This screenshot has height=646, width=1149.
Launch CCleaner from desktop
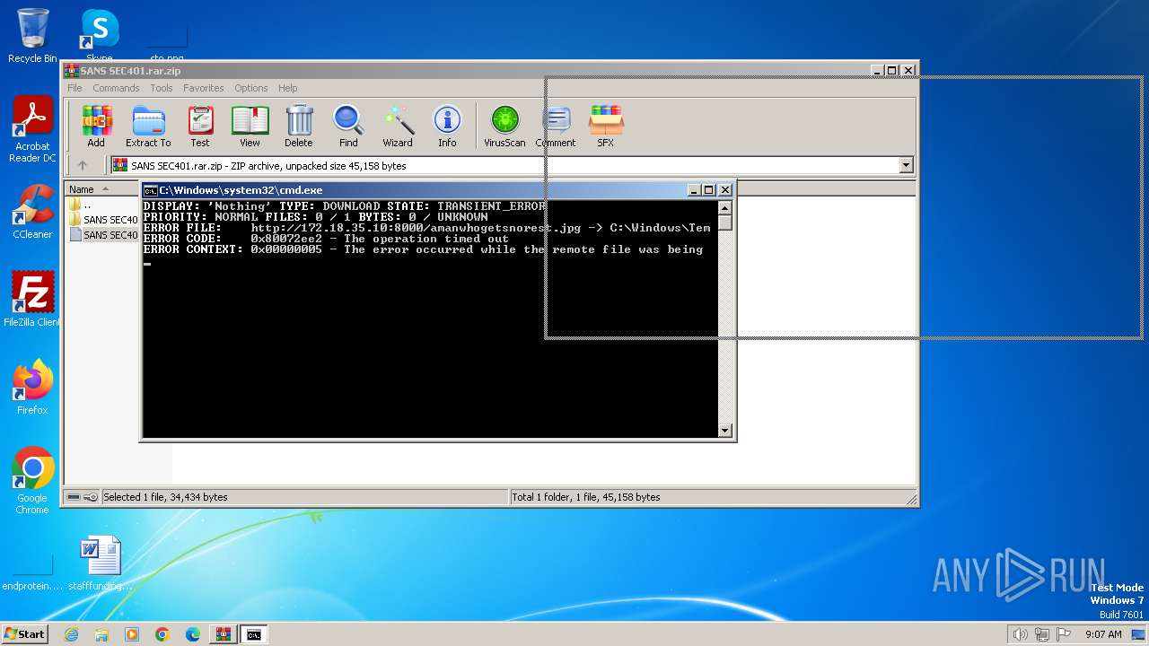tap(32, 212)
